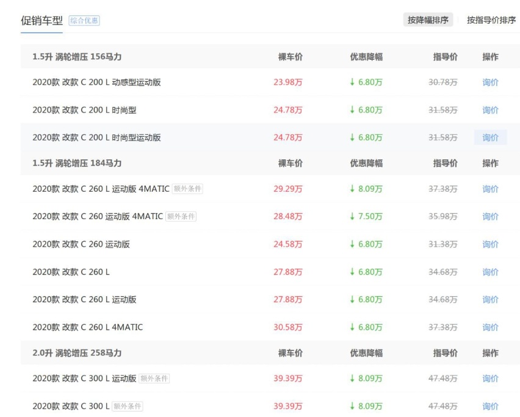Click 询价 for C 260 运动版 4MATIC
This screenshot has height=417, width=520.
click(x=490, y=216)
